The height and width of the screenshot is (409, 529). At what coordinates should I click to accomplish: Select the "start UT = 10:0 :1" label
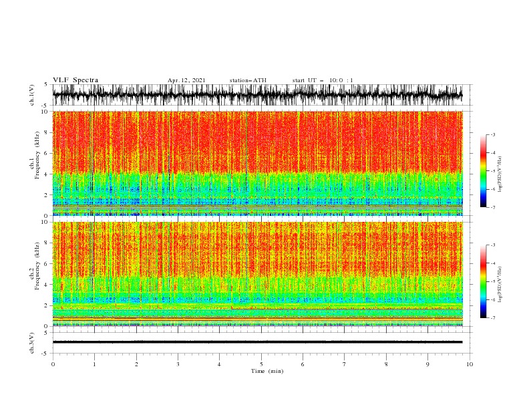coord(323,80)
